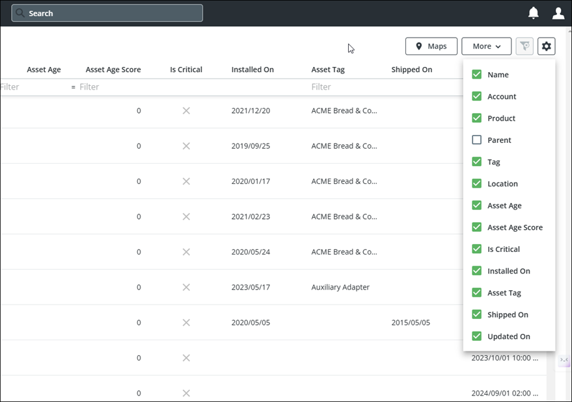This screenshot has height=402, width=572.
Task: Click updated timestamp 2024/09/01 02:00
Action: click(x=504, y=394)
